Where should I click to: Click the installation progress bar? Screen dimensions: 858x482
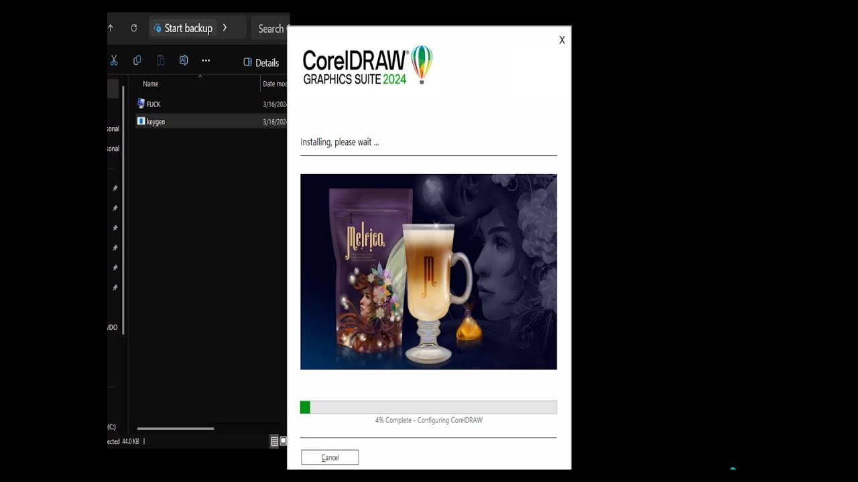[x=428, y=407]
